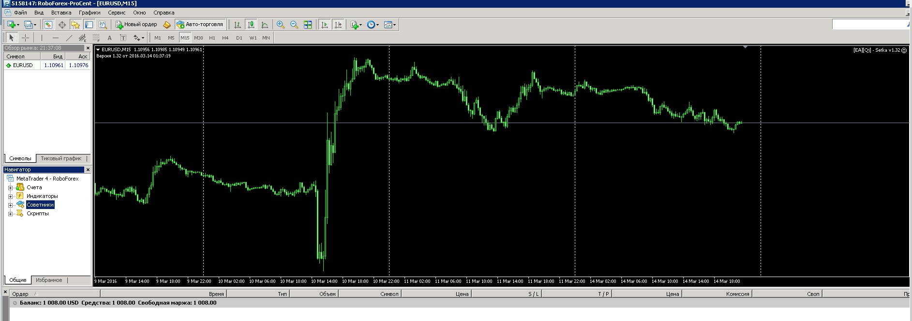The height and width of the screenshot is (321, 912).
Task: Switch chart to candlesticks mode
Action: [251, 25]
